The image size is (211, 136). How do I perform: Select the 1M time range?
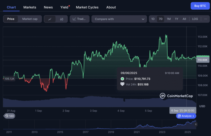(x=169, y=19)
